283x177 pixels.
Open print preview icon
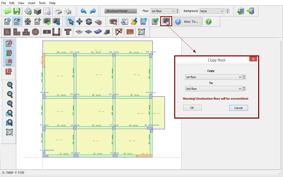[x=68, y=11]
